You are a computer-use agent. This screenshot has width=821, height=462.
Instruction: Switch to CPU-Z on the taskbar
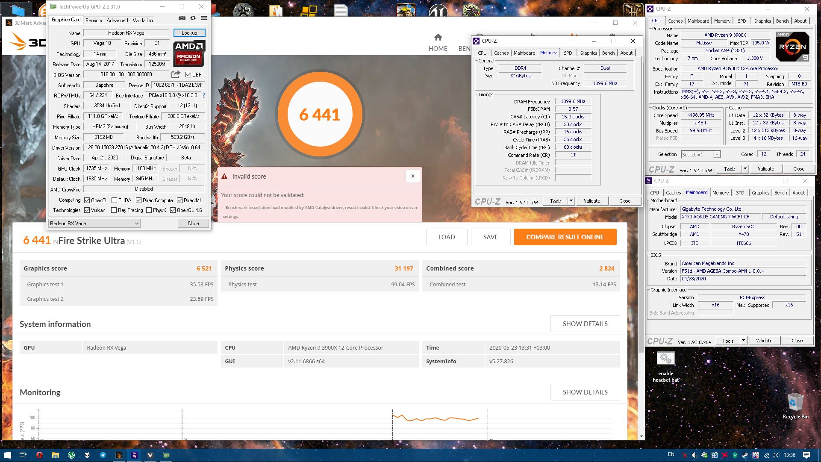(x=135, y=455)
